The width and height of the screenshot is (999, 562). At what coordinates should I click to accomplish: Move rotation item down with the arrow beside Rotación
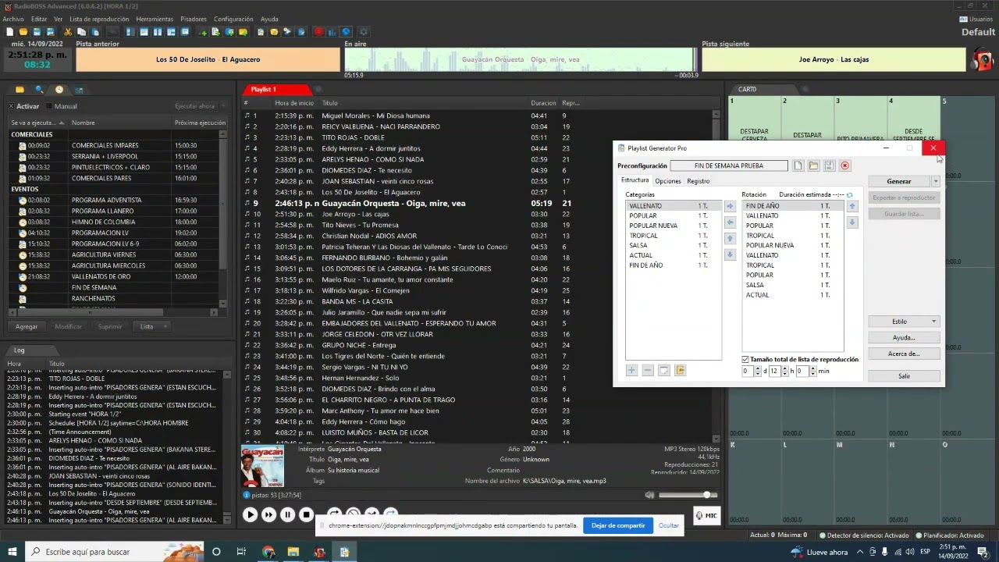[852, 222]
